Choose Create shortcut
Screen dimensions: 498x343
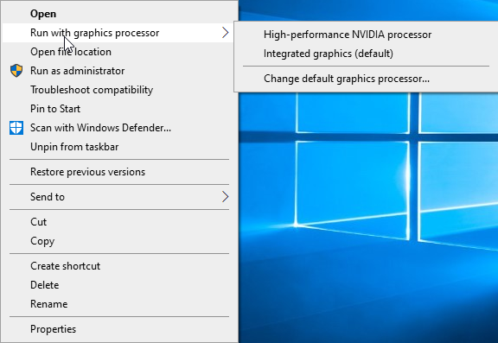point(119,266)
